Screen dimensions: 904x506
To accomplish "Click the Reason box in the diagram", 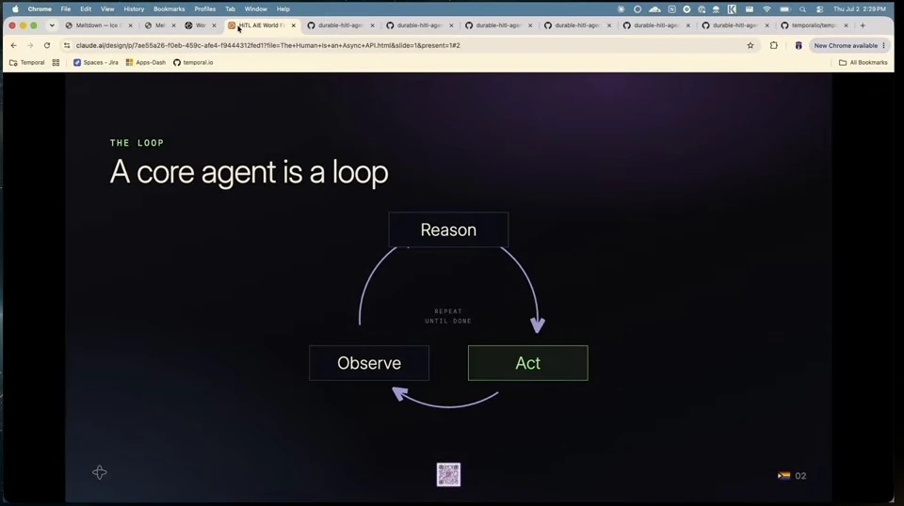I will click(448, 229).
